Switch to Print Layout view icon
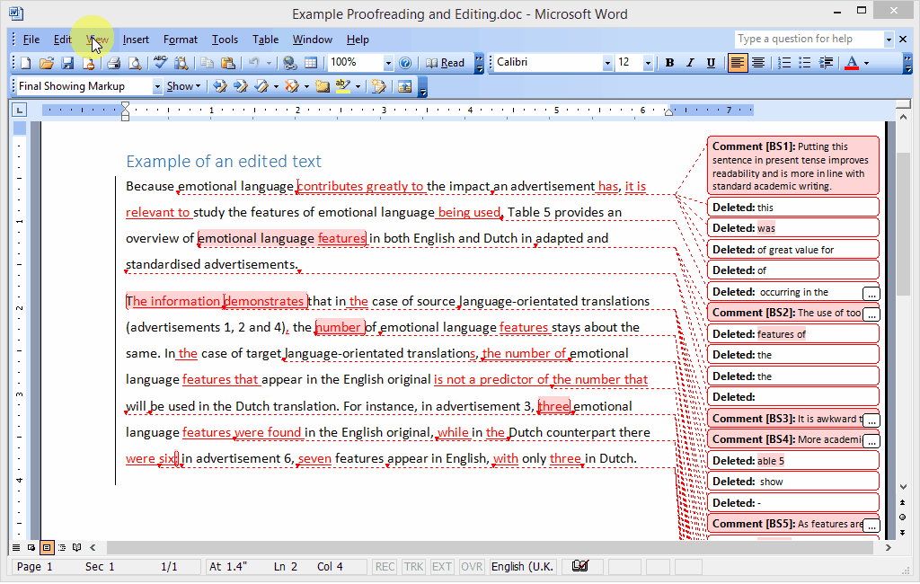The width and height of the screenshot is (920, 584). pos(47,547)
